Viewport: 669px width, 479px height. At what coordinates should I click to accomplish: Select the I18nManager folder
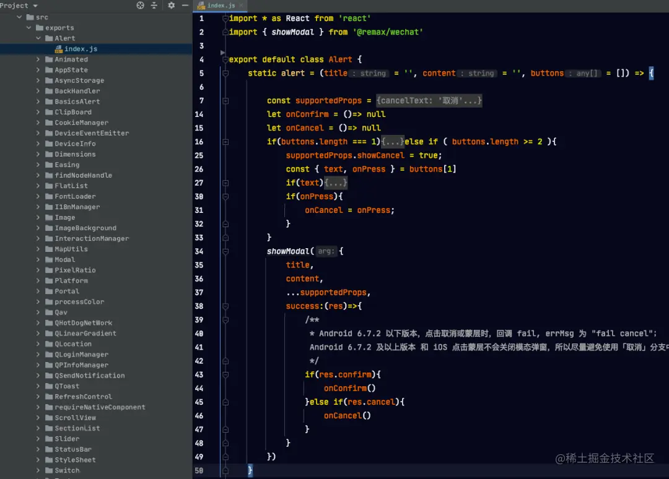pos(77,207)
